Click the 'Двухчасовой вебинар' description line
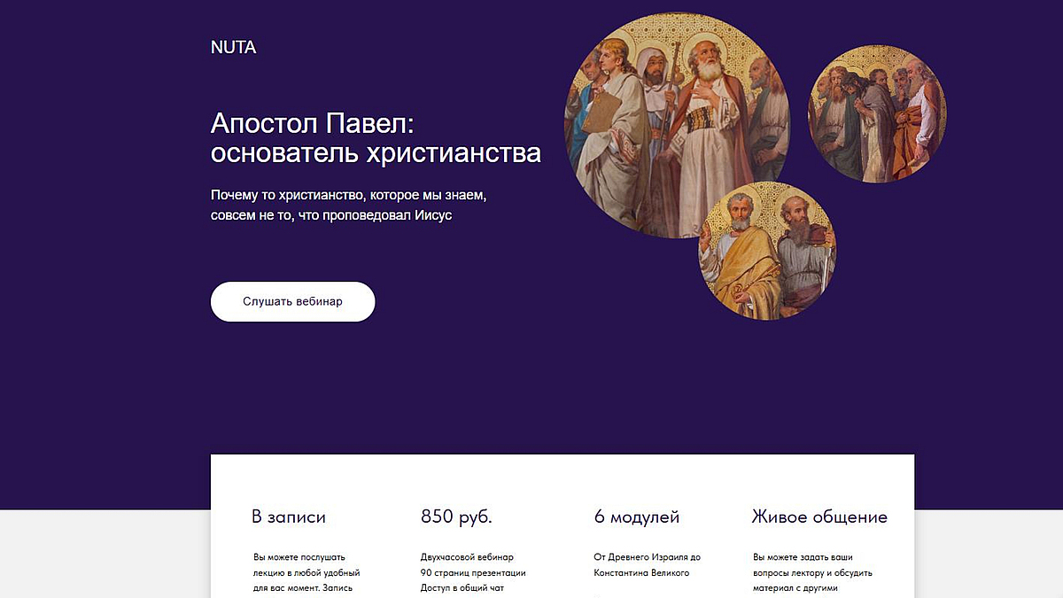This screenshot has height=598, width=1063. click(467, 557)
